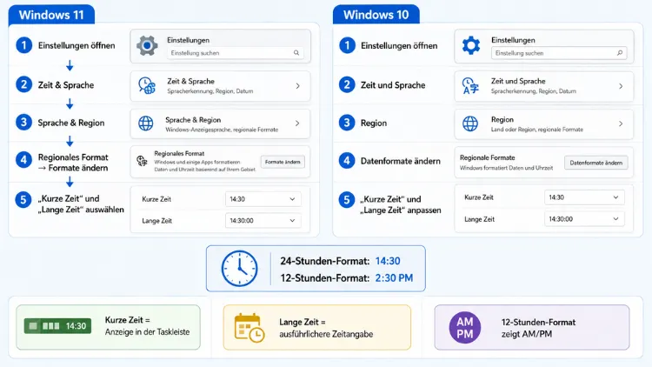Click the purple AM PM badge
This screenshot has height=367, width=652.
[465, 328]
